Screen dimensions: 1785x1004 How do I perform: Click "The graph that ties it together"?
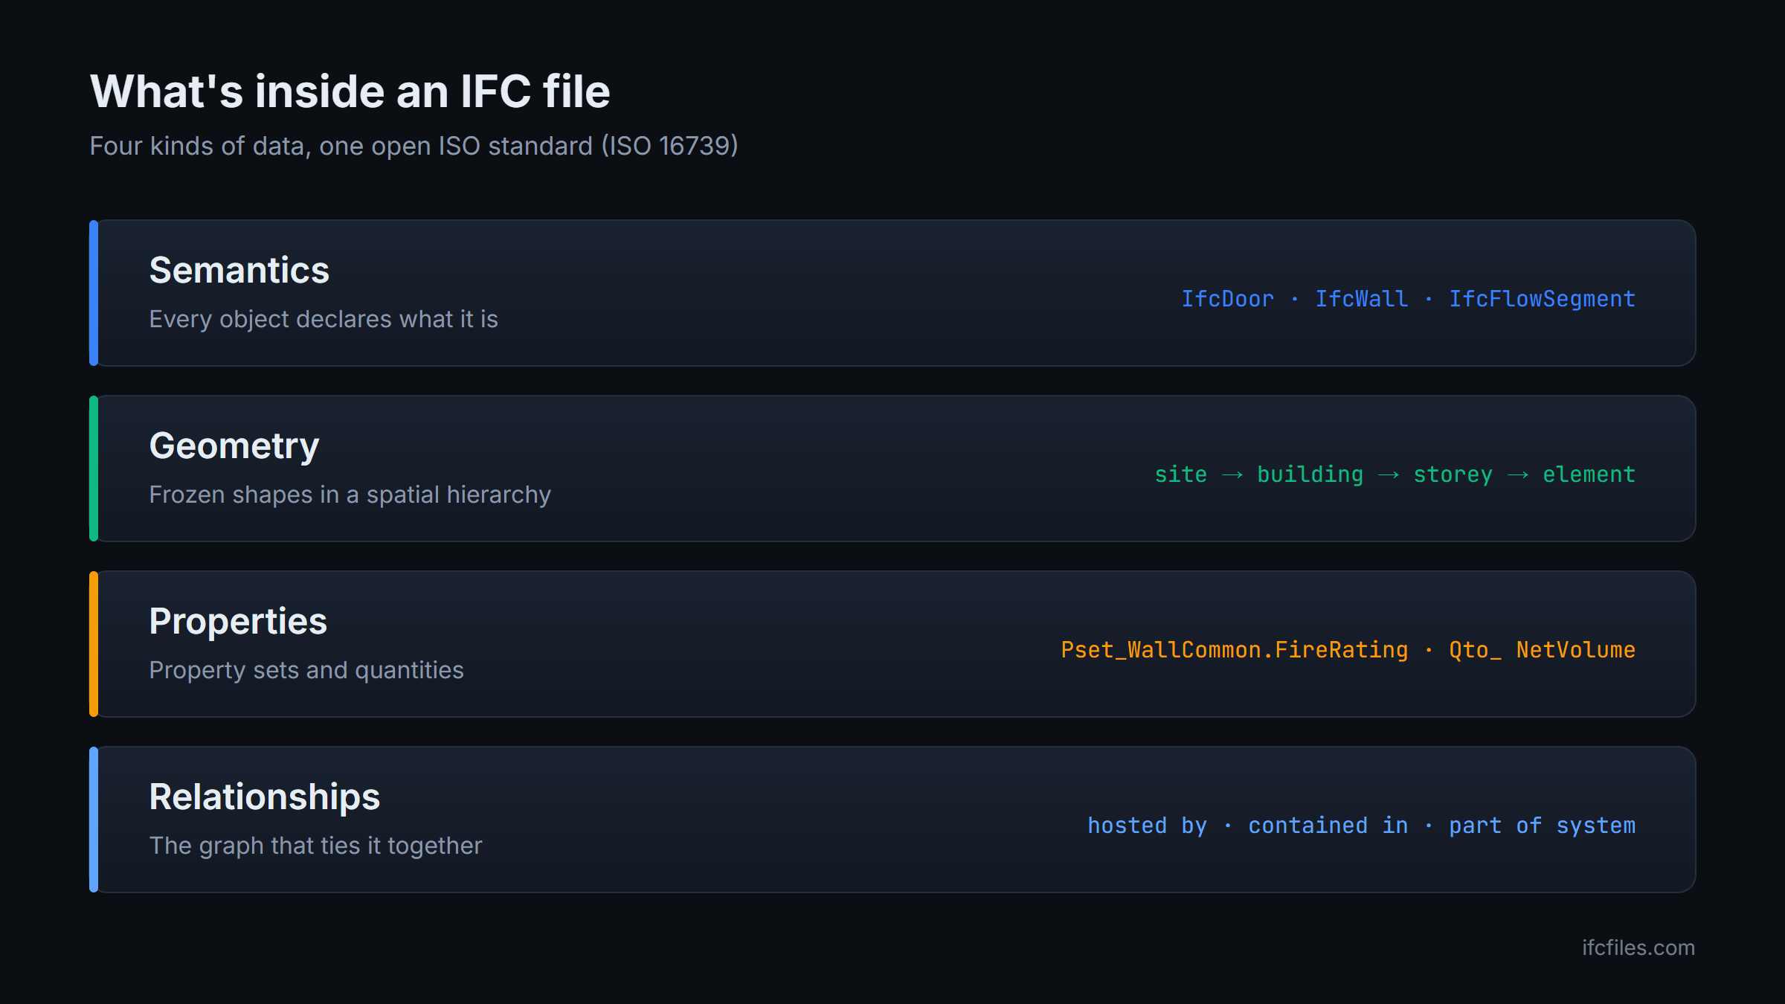tap(316, 846)
